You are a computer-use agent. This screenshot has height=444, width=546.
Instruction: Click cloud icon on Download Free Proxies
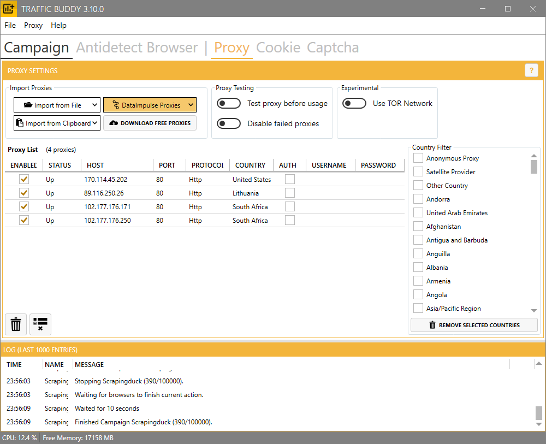(114, 123)
